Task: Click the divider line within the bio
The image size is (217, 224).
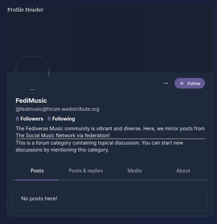Action: click(x=110, y=139)
